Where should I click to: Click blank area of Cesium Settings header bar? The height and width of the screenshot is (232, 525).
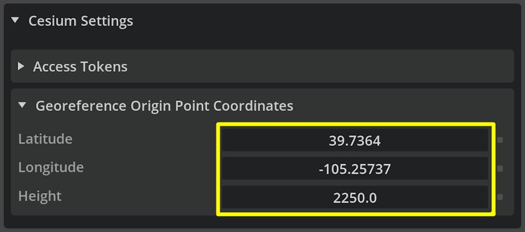333,21
